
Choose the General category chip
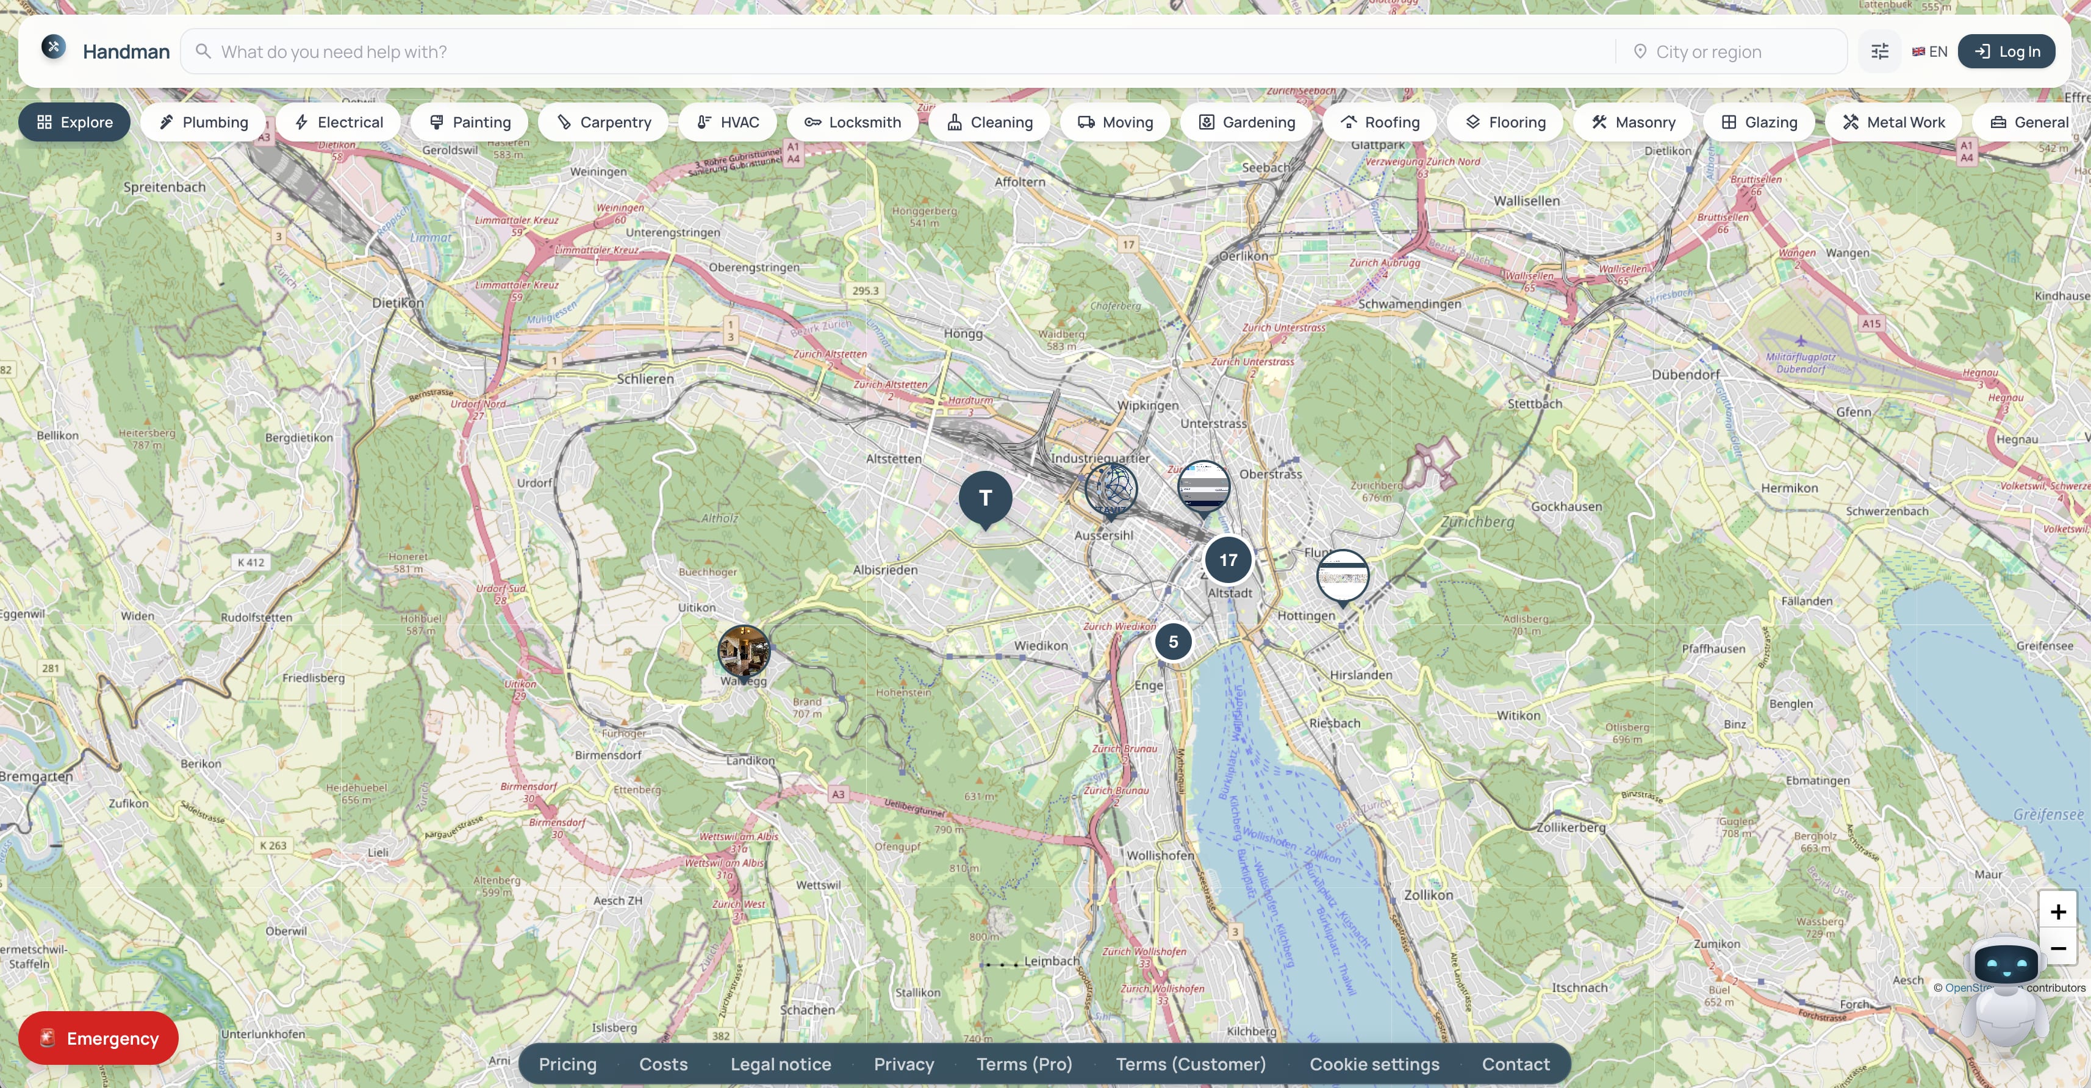[2032, 122]
